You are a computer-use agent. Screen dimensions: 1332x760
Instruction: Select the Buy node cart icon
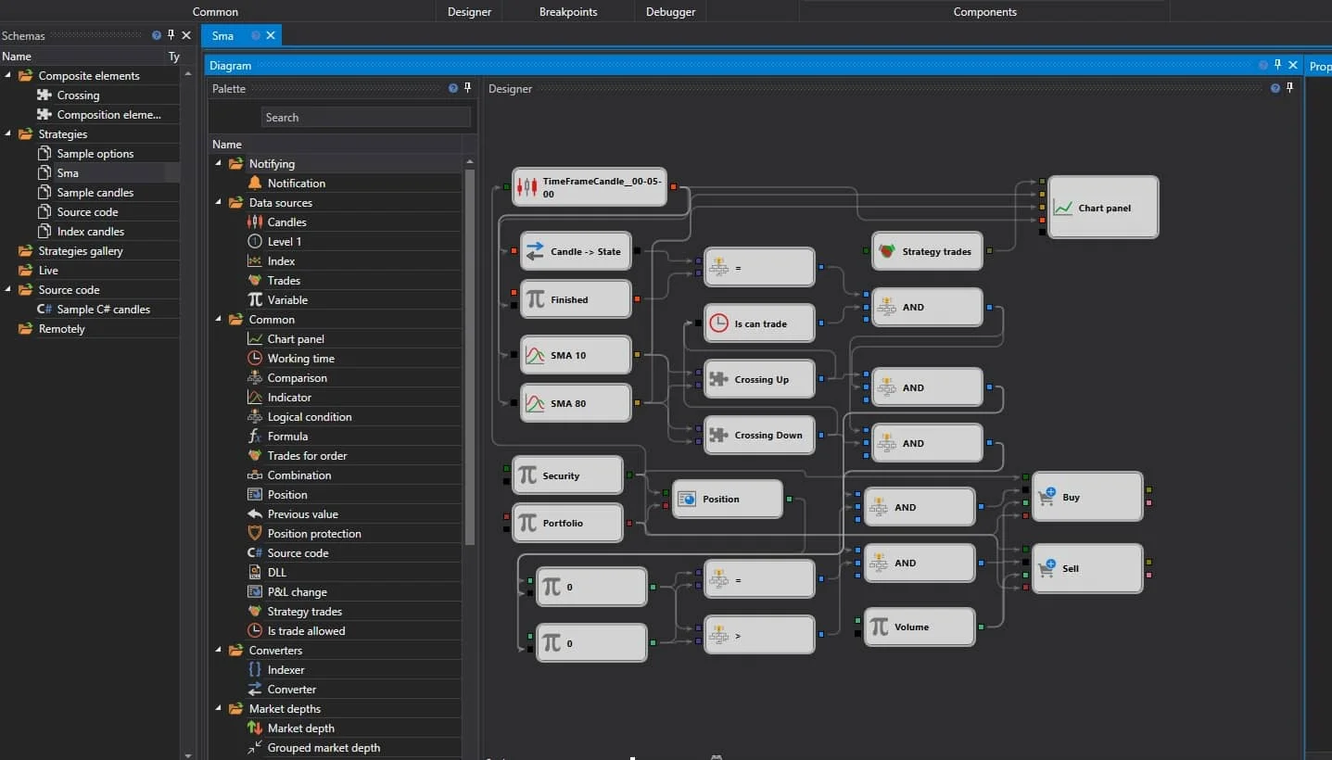click(1047, 498)
